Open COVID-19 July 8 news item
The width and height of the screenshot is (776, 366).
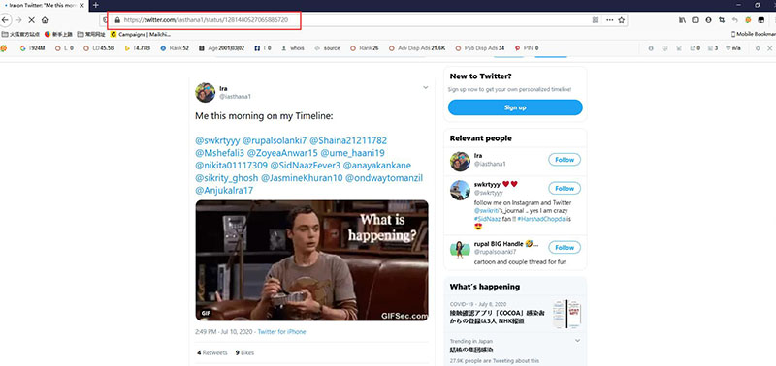(515, 314)
